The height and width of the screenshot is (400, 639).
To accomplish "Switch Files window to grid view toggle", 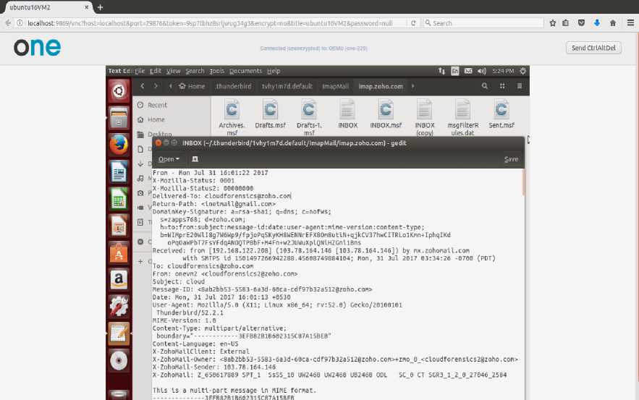I will tap(502, 86).
